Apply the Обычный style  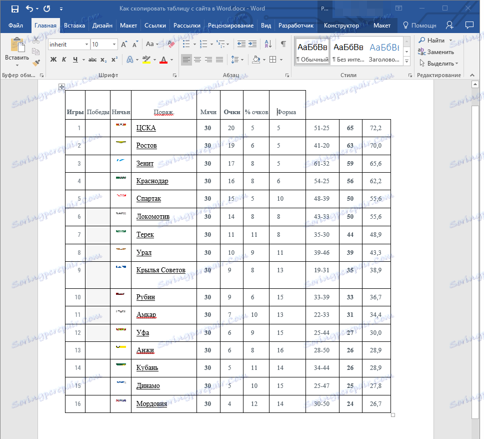312,51
